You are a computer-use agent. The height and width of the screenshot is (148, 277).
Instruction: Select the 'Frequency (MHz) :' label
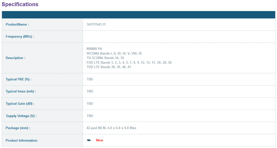pos(20,37)
